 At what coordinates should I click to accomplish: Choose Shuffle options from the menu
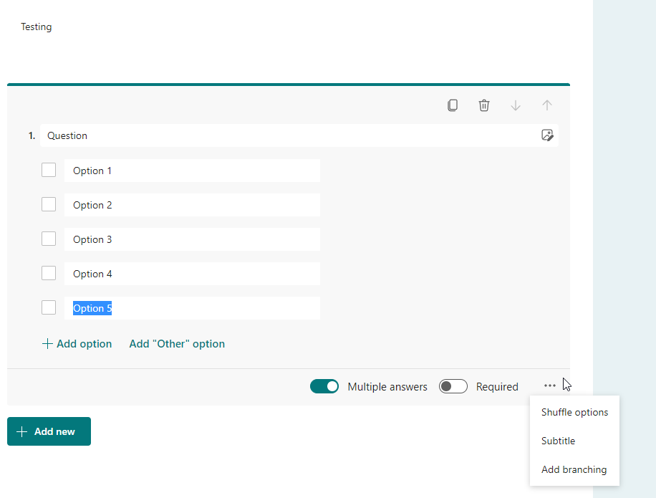(574, 412)
